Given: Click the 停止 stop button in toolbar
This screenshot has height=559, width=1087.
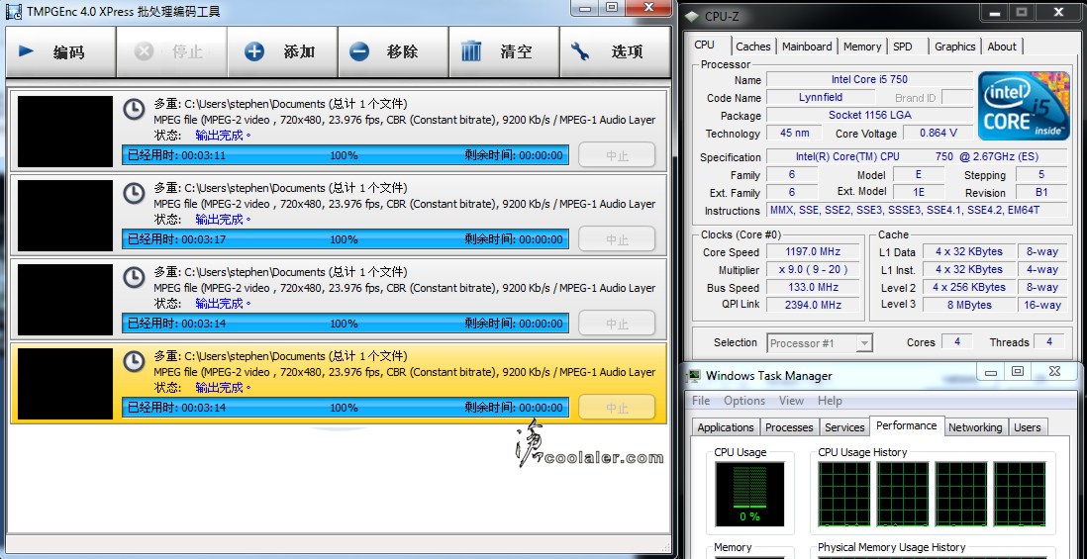Looking at the screenshot, I should (x=171, y=52).
